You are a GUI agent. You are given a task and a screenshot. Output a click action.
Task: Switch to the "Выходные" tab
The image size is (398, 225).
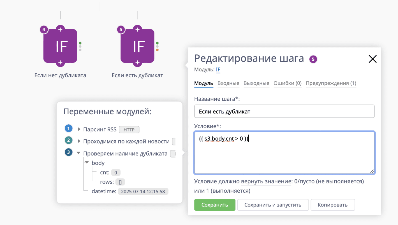256,83
